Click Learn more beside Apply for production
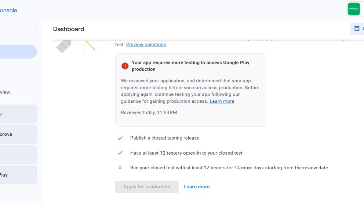The image size is (364, 204). click(197, 187)
